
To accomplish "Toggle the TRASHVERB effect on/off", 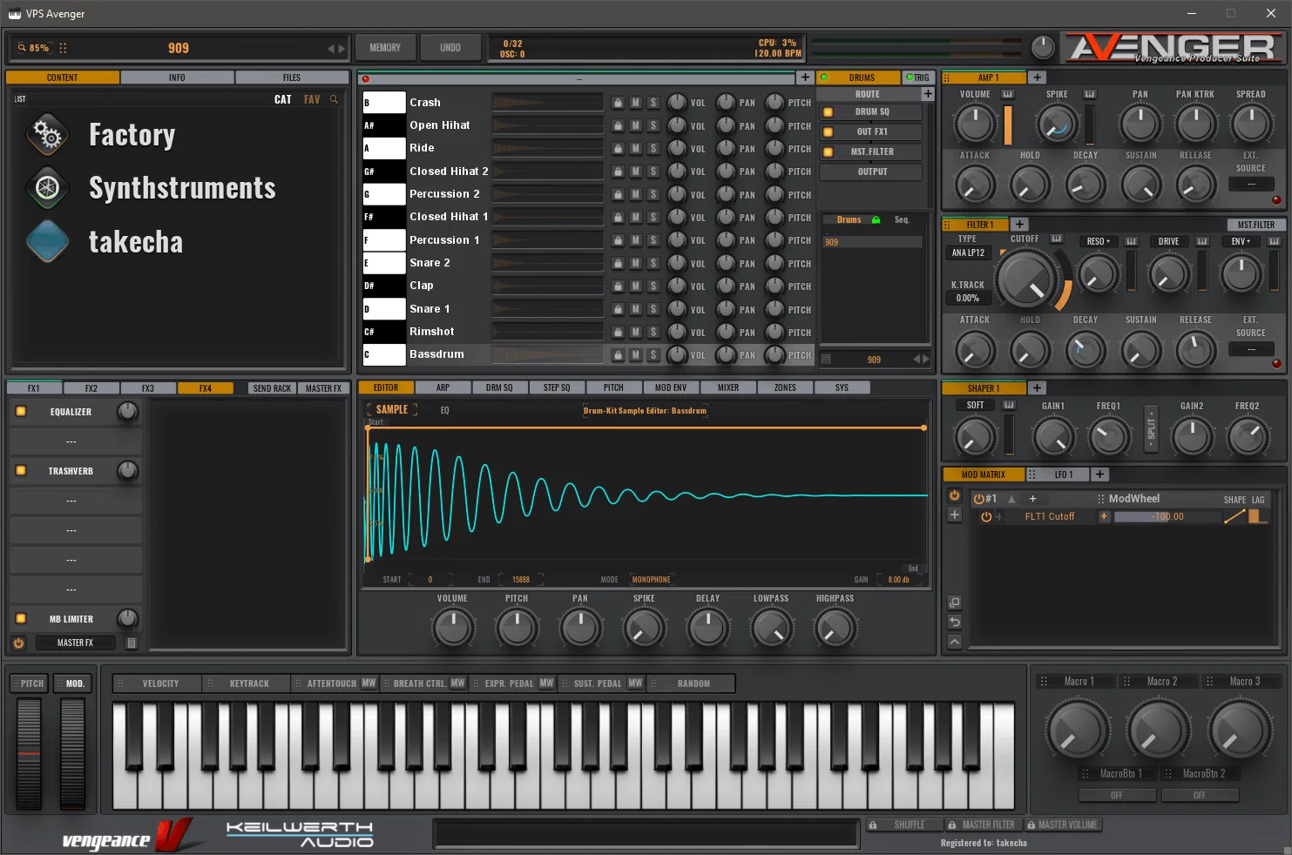I will pos(21,471).
